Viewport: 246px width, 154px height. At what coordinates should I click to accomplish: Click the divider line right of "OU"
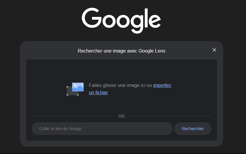[170, 116]
